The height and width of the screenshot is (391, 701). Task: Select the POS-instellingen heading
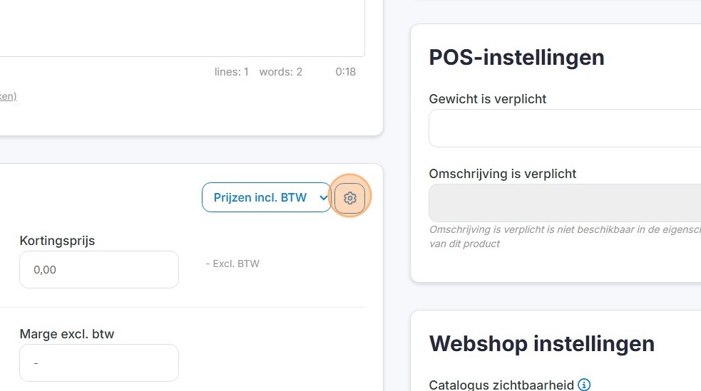point(516,58)
